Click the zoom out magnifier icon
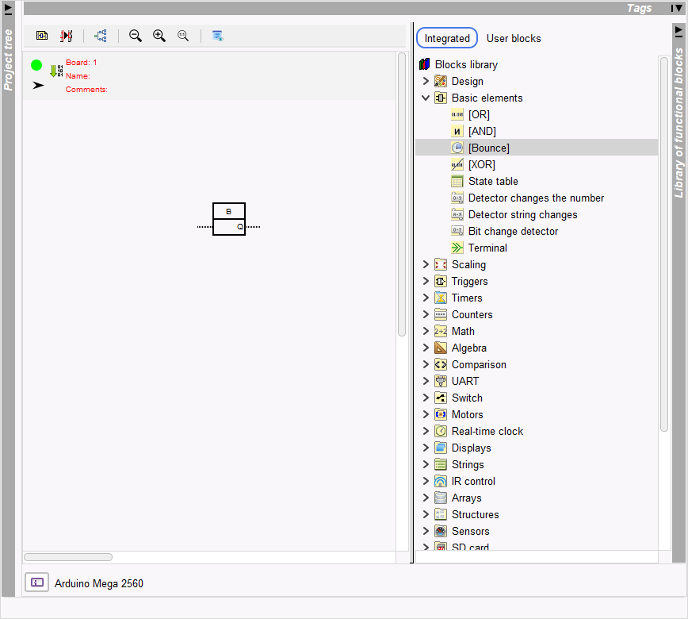This screenshot has width=688, height=619. point(136,36)
